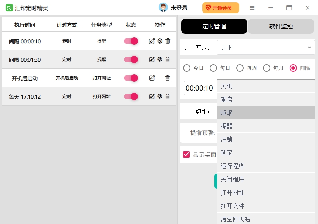Disable the 开机后启动 status switch
The height and width of the screenshot is (224, 318).
point(131,78)
